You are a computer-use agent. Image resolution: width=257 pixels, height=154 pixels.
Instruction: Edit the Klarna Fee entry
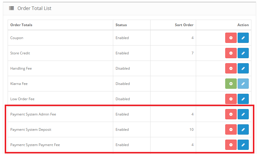[x=243, y=84]
